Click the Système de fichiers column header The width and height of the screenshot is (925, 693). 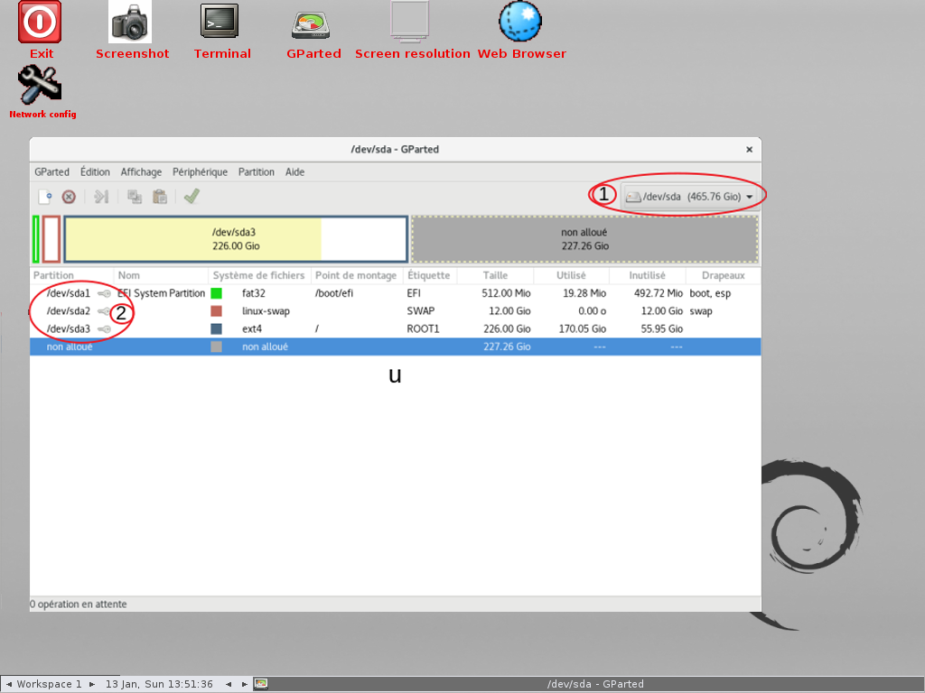259,275
